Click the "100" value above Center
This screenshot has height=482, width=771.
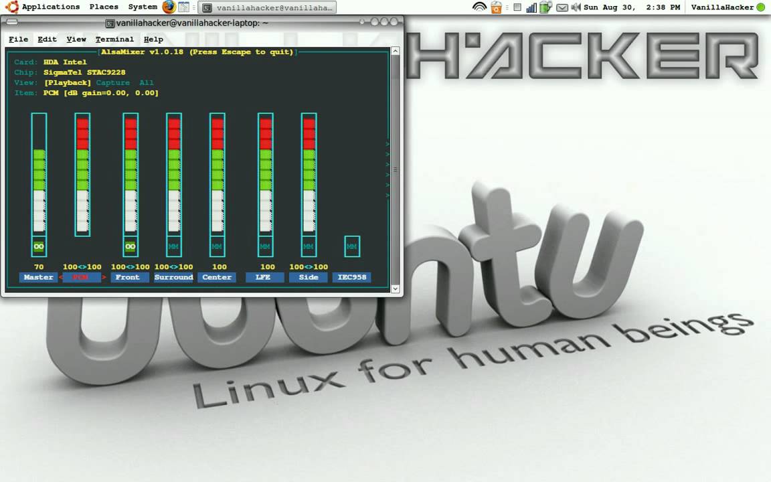tap(220, 267)
